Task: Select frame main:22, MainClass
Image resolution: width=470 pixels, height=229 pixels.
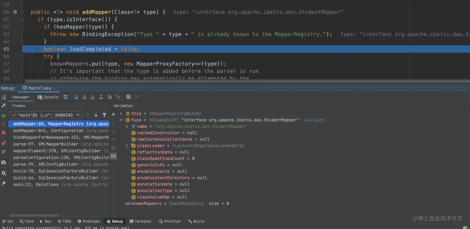Action: [59, 185]
